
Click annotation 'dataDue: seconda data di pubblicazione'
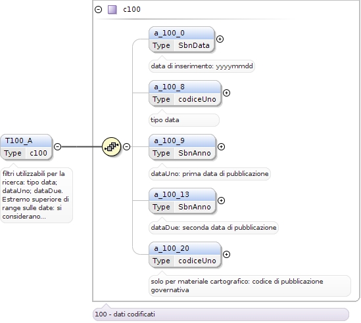(214, 228)
